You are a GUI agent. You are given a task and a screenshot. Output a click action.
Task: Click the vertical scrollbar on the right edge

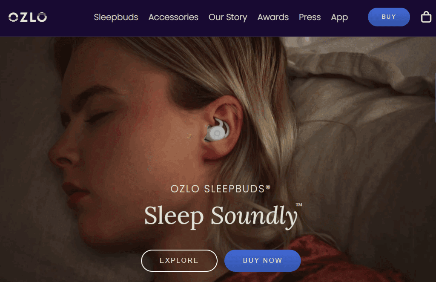(435, 98)
